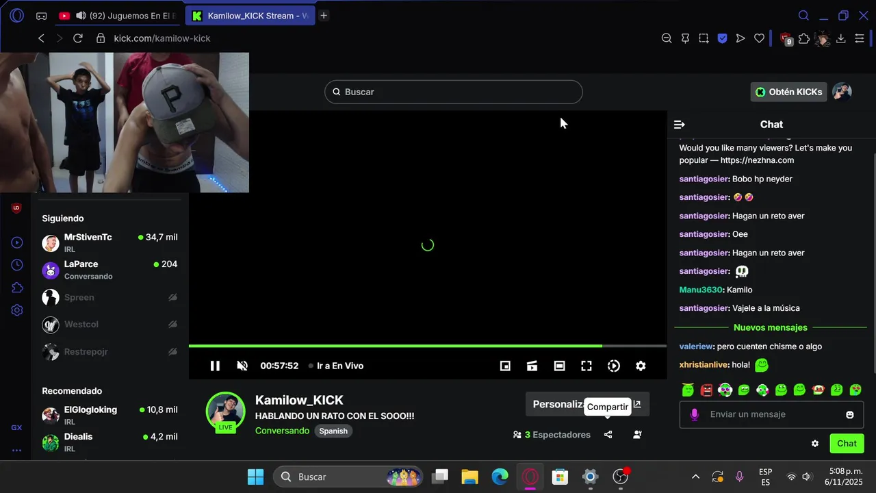Click the Share stream icon

pyautogui.click(x=608, y=435)
